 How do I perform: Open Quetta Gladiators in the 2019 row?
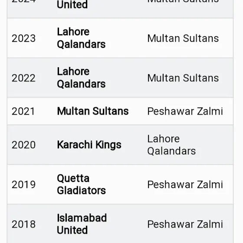(82, 184)
